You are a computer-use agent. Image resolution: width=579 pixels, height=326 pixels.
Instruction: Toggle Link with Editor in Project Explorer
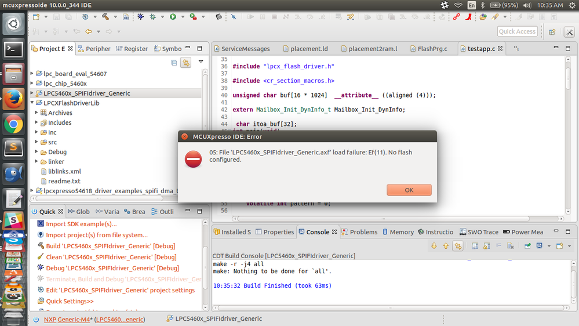tap(185, 63)
